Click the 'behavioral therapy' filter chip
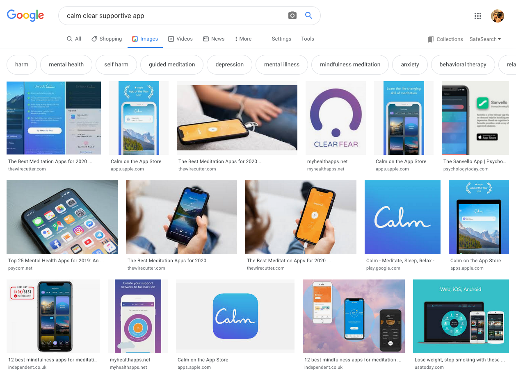 (x=463, y=65)
